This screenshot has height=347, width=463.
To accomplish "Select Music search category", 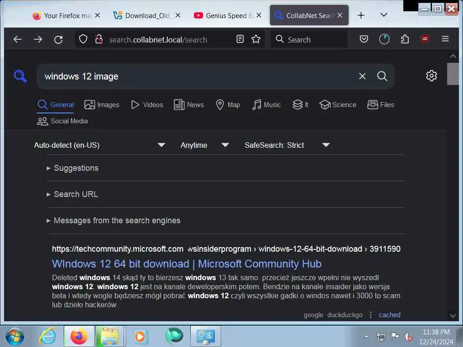I will pyautogui.click(x=266, y=105).
